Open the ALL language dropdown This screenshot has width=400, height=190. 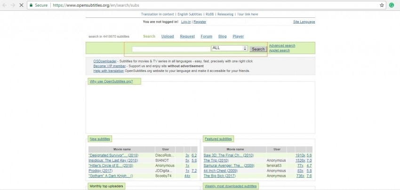[230, 48]
